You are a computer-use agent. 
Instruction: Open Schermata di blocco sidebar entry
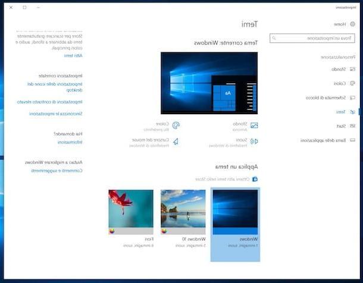point(330,98)
